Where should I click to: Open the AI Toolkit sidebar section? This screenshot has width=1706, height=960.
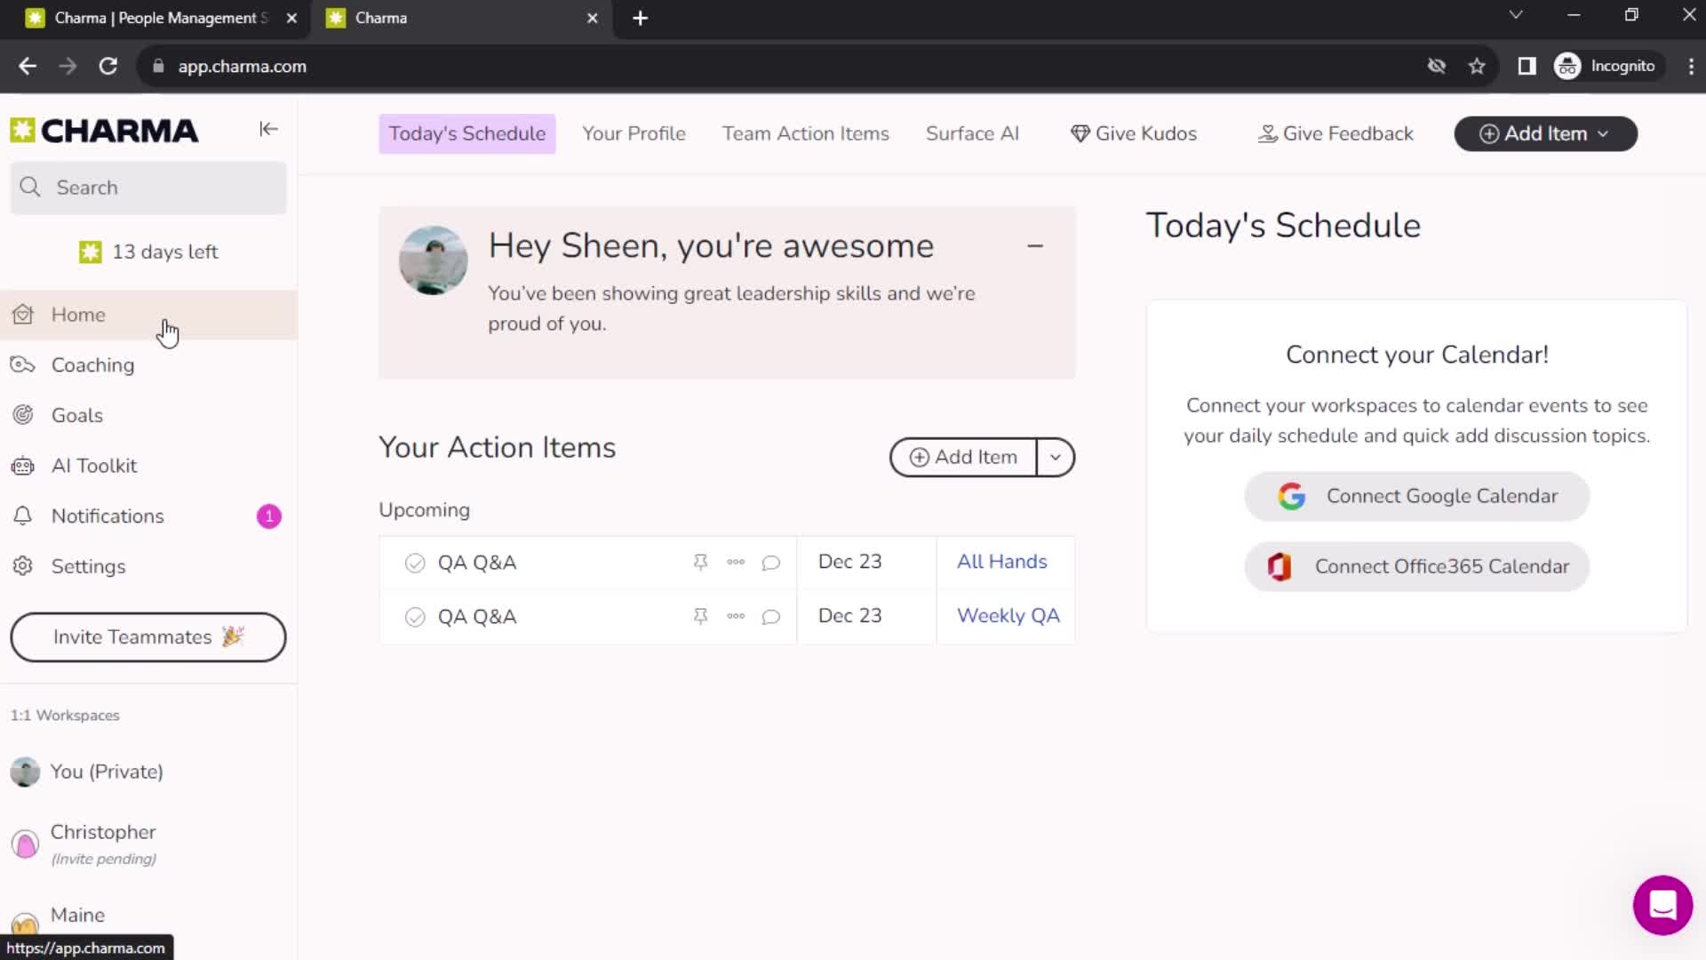click(93, 466)
